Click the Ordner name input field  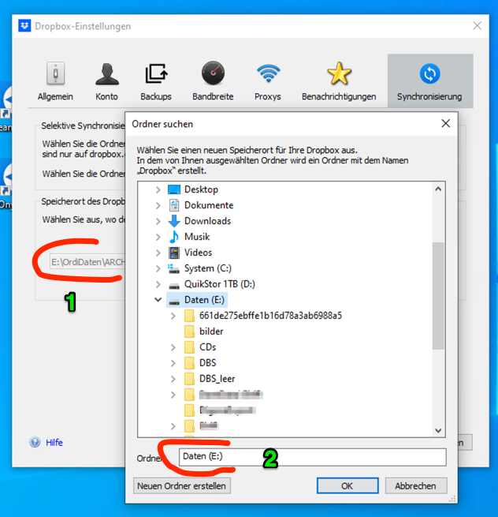tap(312, 457)
